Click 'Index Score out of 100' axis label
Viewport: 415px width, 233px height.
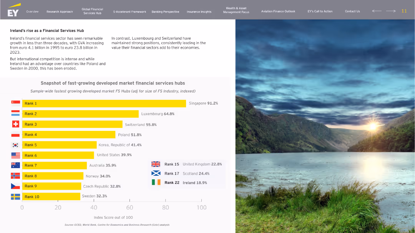113,217
